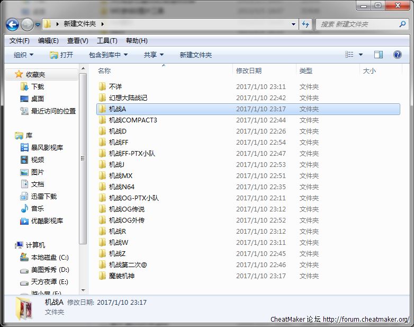
Task: Select the 机战COMPACT3 folder
Action: pyautogui.click(x=132, y=120)
